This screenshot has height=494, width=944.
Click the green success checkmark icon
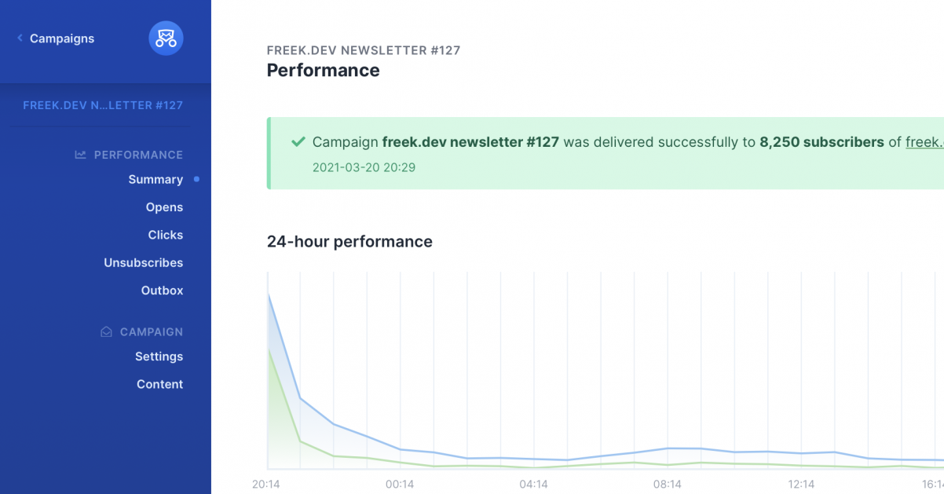tap(298, 142)
